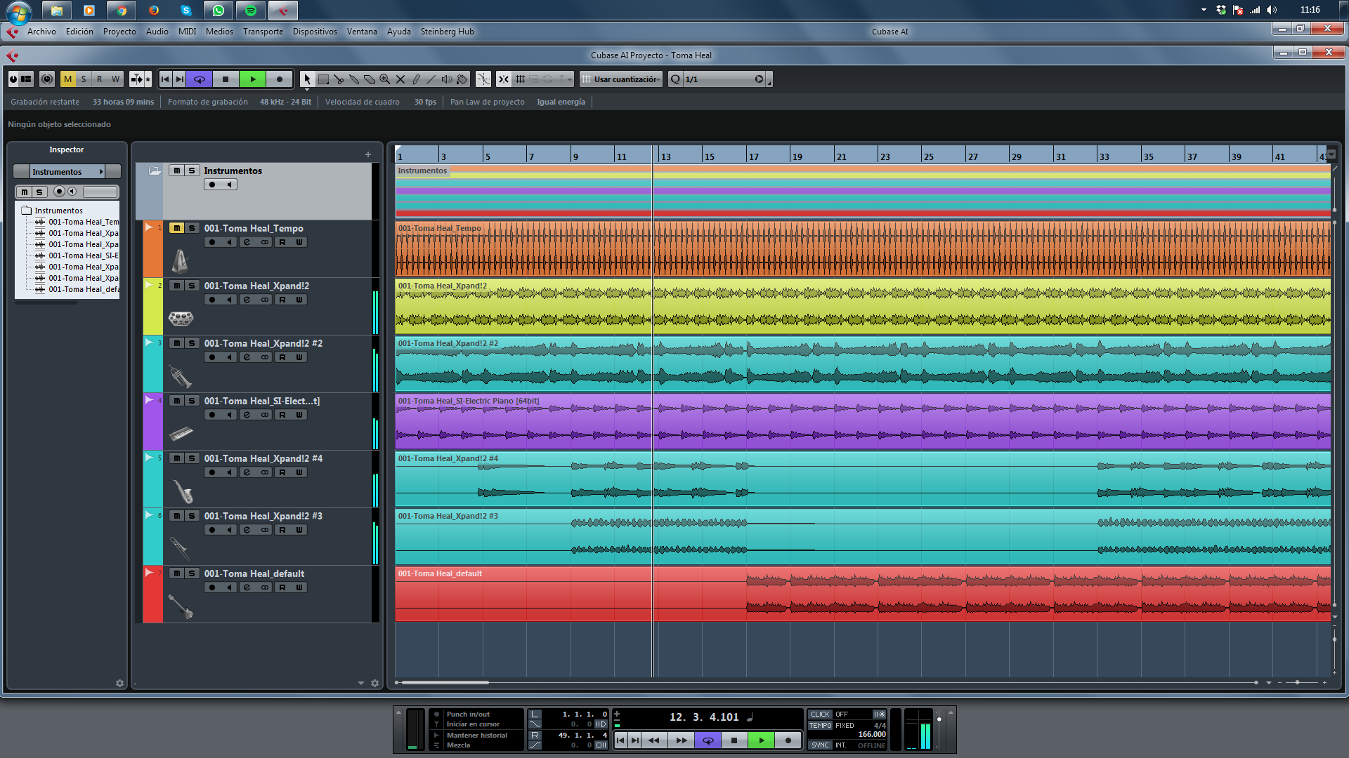This screenshot has width=1349, height=758.
Task: Toggle the transport Cycle loop button
Action: [x=708, y=740]
